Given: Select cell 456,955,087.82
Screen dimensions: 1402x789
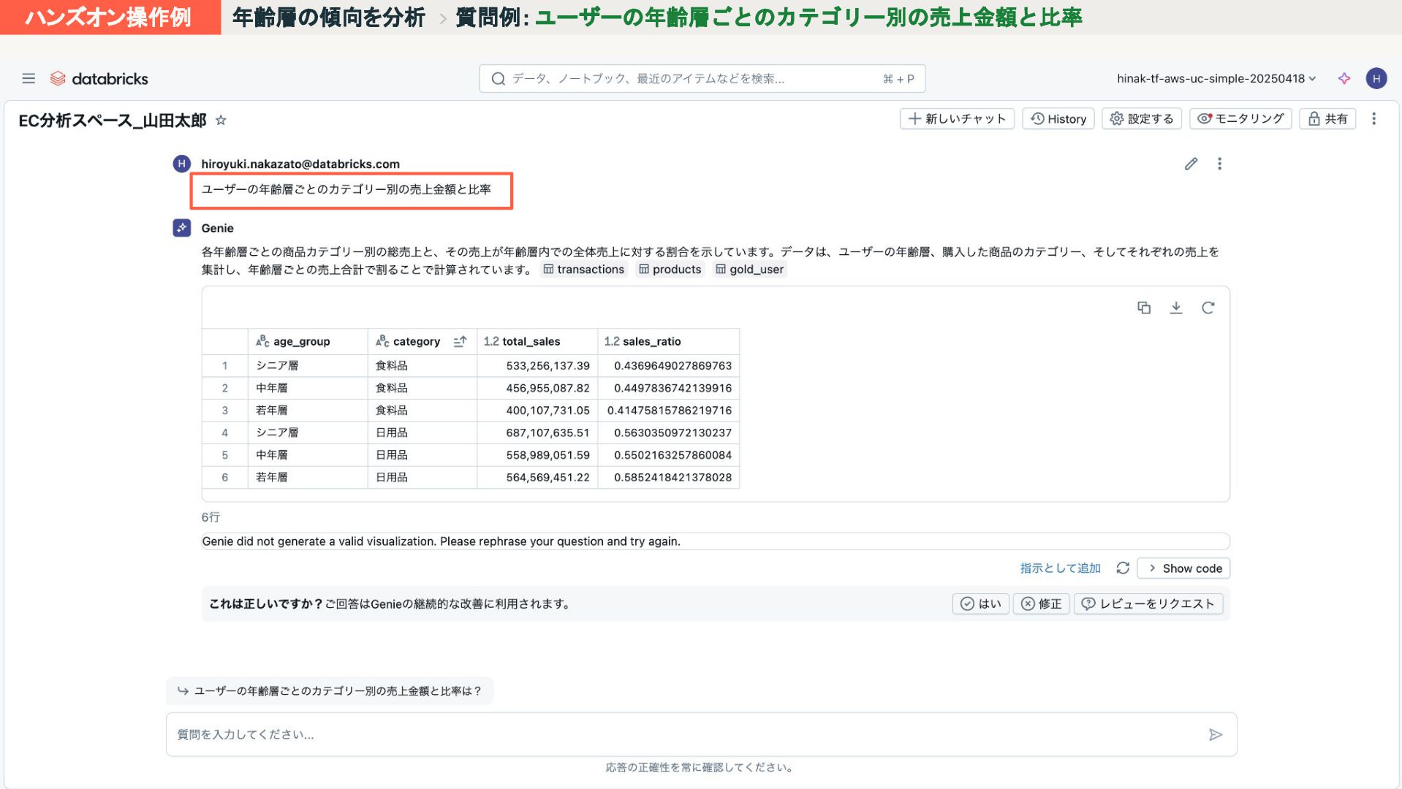Looking at the screenshot, I should tap(537, 388).
